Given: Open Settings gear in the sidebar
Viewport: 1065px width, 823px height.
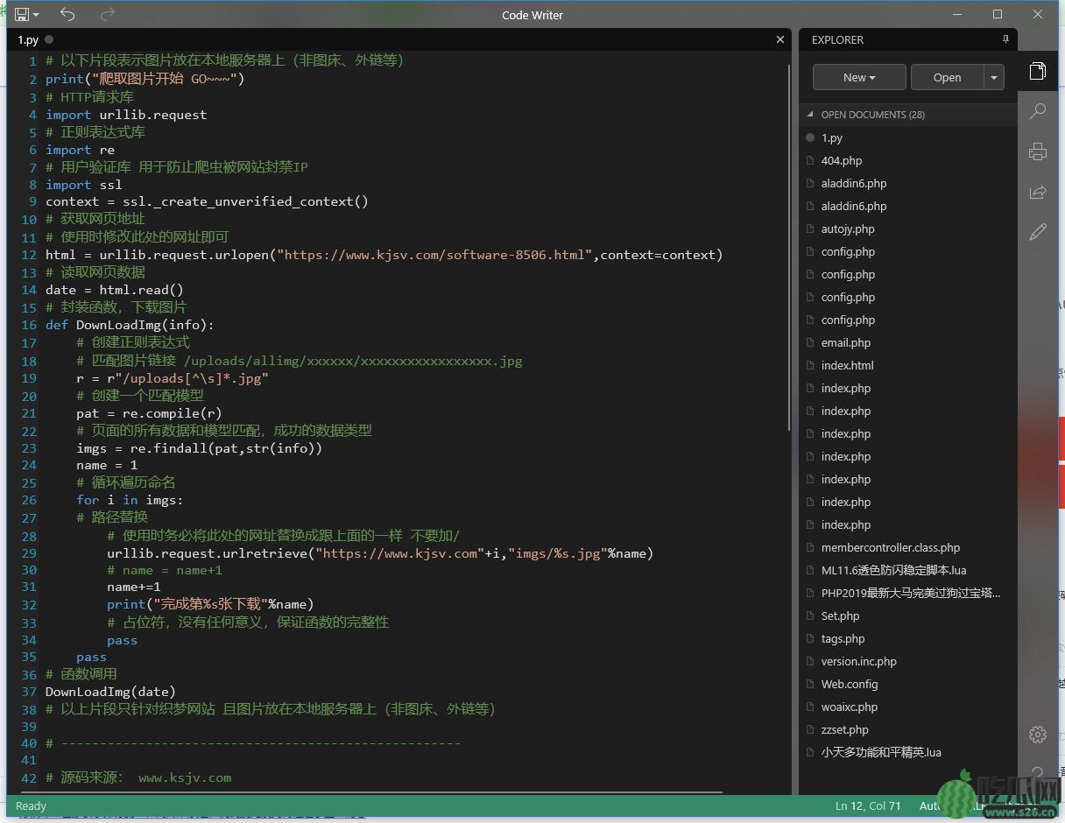Looking at the screenshot, I should click(1038, 735).
